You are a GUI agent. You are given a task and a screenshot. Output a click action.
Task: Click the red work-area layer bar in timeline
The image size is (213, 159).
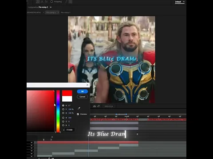pos(88,142)
